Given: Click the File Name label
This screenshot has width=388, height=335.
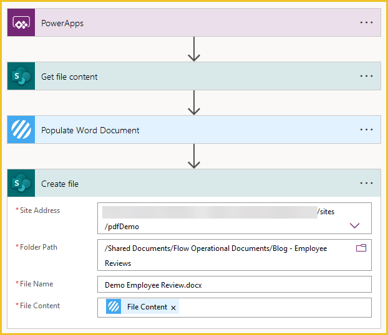Looking at the screenshot, I should (x=36, y=284).
